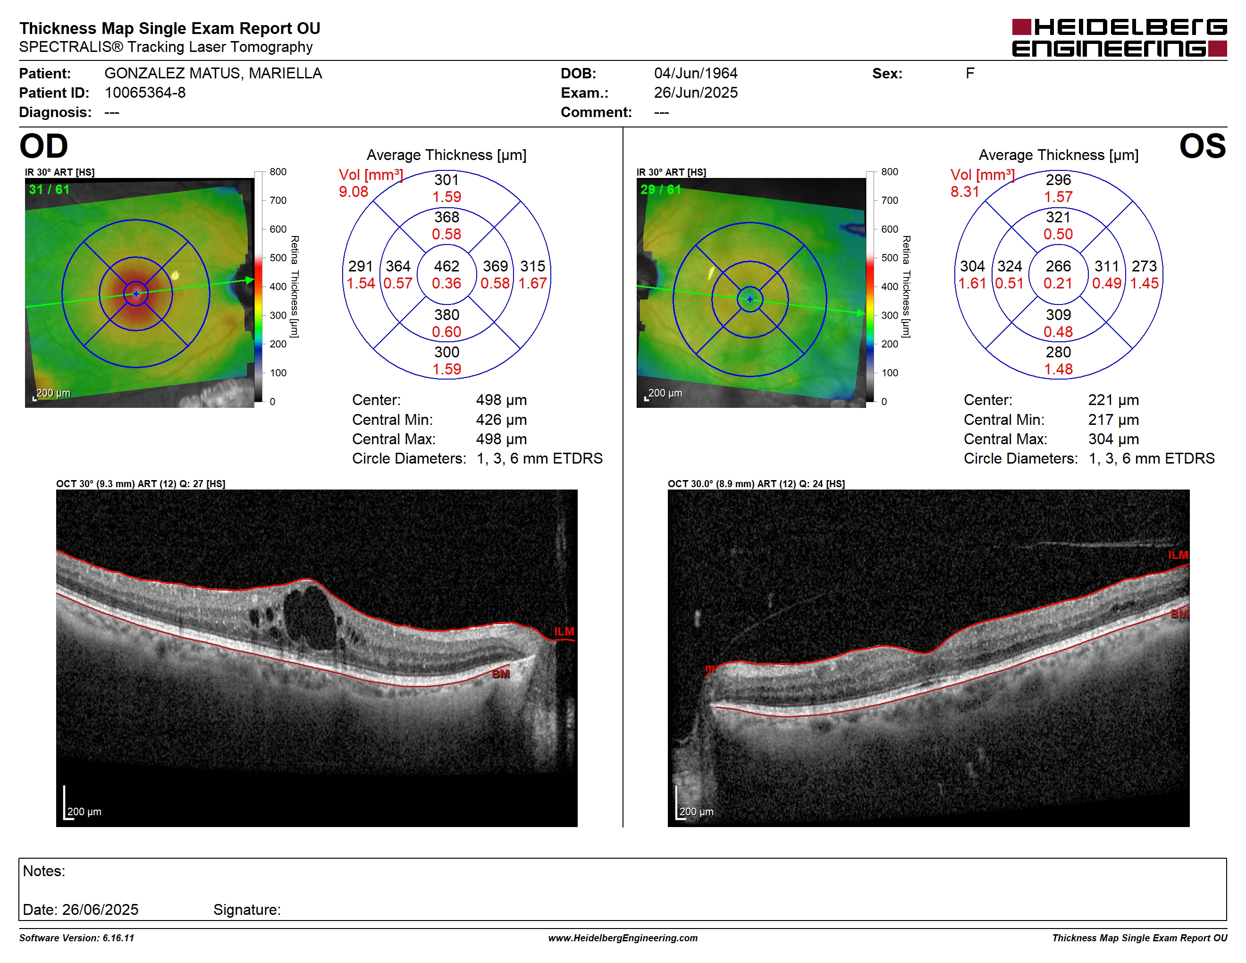Click the OD nasal outer value '315'
This screenshot has height=963, width=1246.
coord(532,266)
